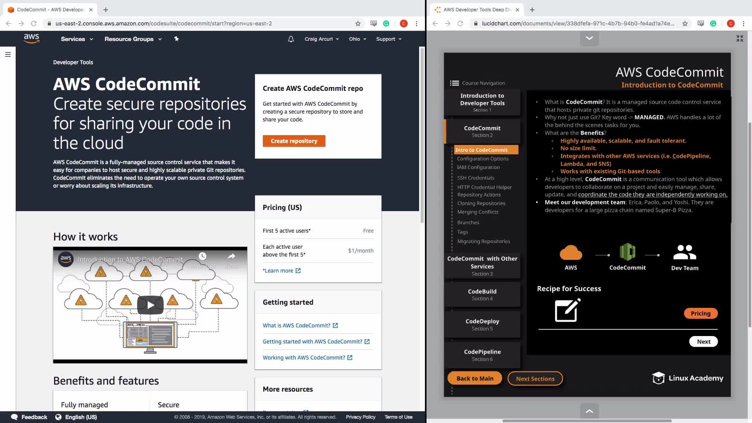Open Configuration Options in course navigation
Image resolution: width=752 pixels, height=423 pixels.
[x=483, y=159]
